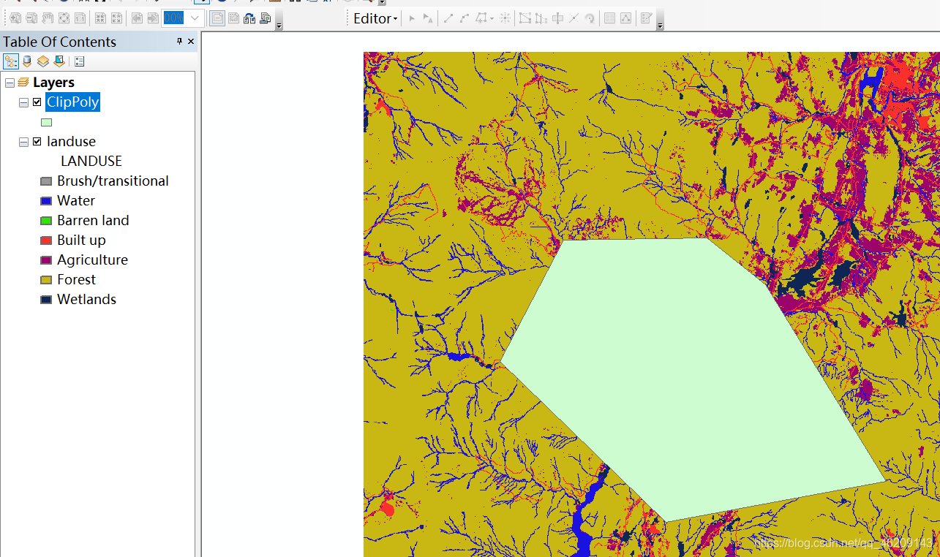This screenshot has height=557, width=940.
Task: Close the Table Of Contents panel
Action: point(191,42)
